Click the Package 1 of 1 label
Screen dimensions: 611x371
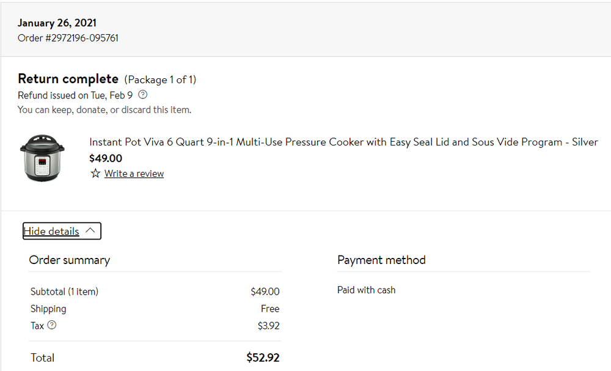(x=160, y=79)
